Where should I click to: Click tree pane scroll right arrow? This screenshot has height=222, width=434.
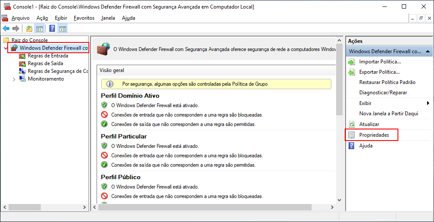click(85, 207)
